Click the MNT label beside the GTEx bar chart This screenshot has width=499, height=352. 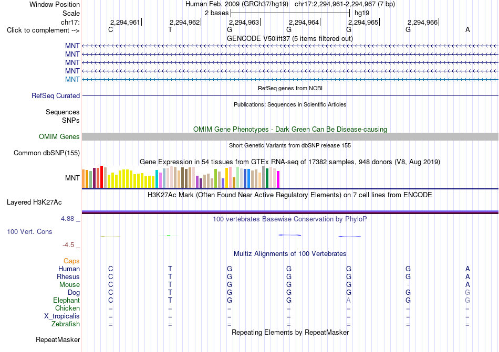tap(72, 178)
